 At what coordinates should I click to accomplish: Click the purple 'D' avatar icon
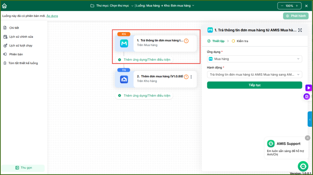307,97
